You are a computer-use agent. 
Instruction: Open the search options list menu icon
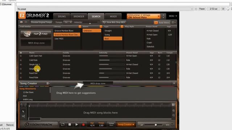173,22
